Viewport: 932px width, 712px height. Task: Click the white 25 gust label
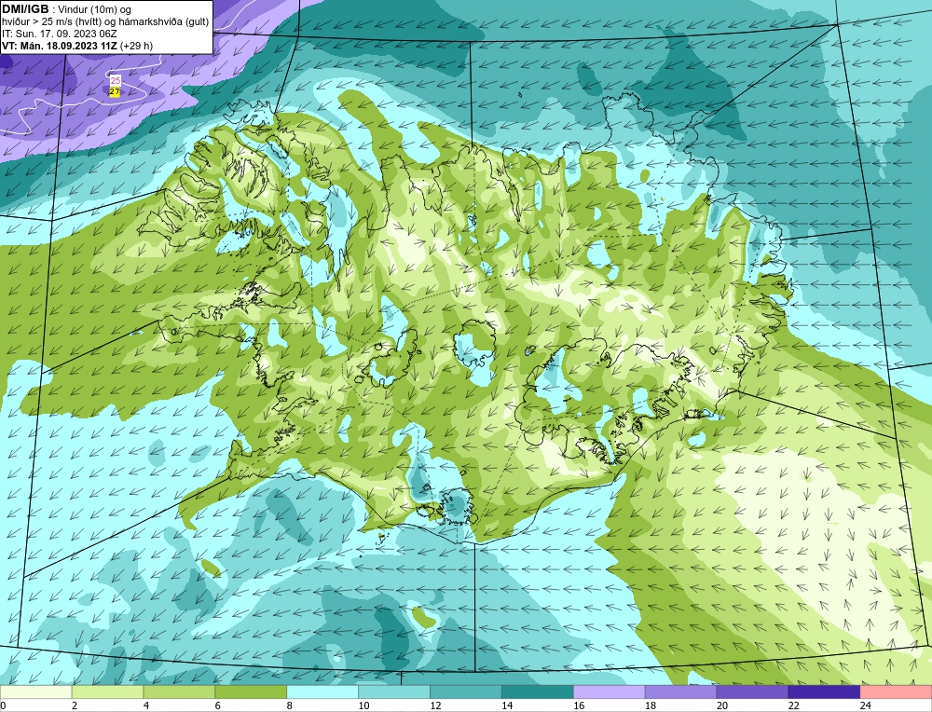[x=116, y=80]
